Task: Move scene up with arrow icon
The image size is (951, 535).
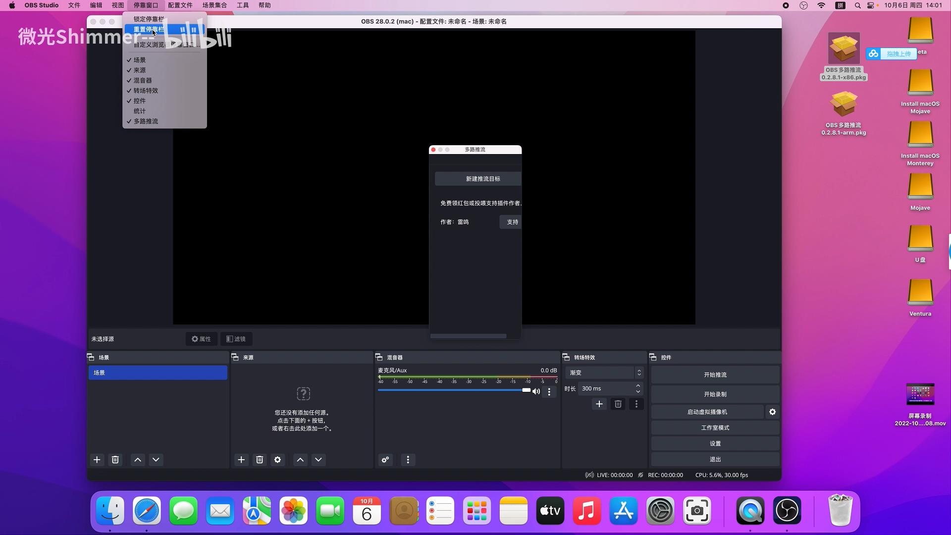Action: click(138, 460)
